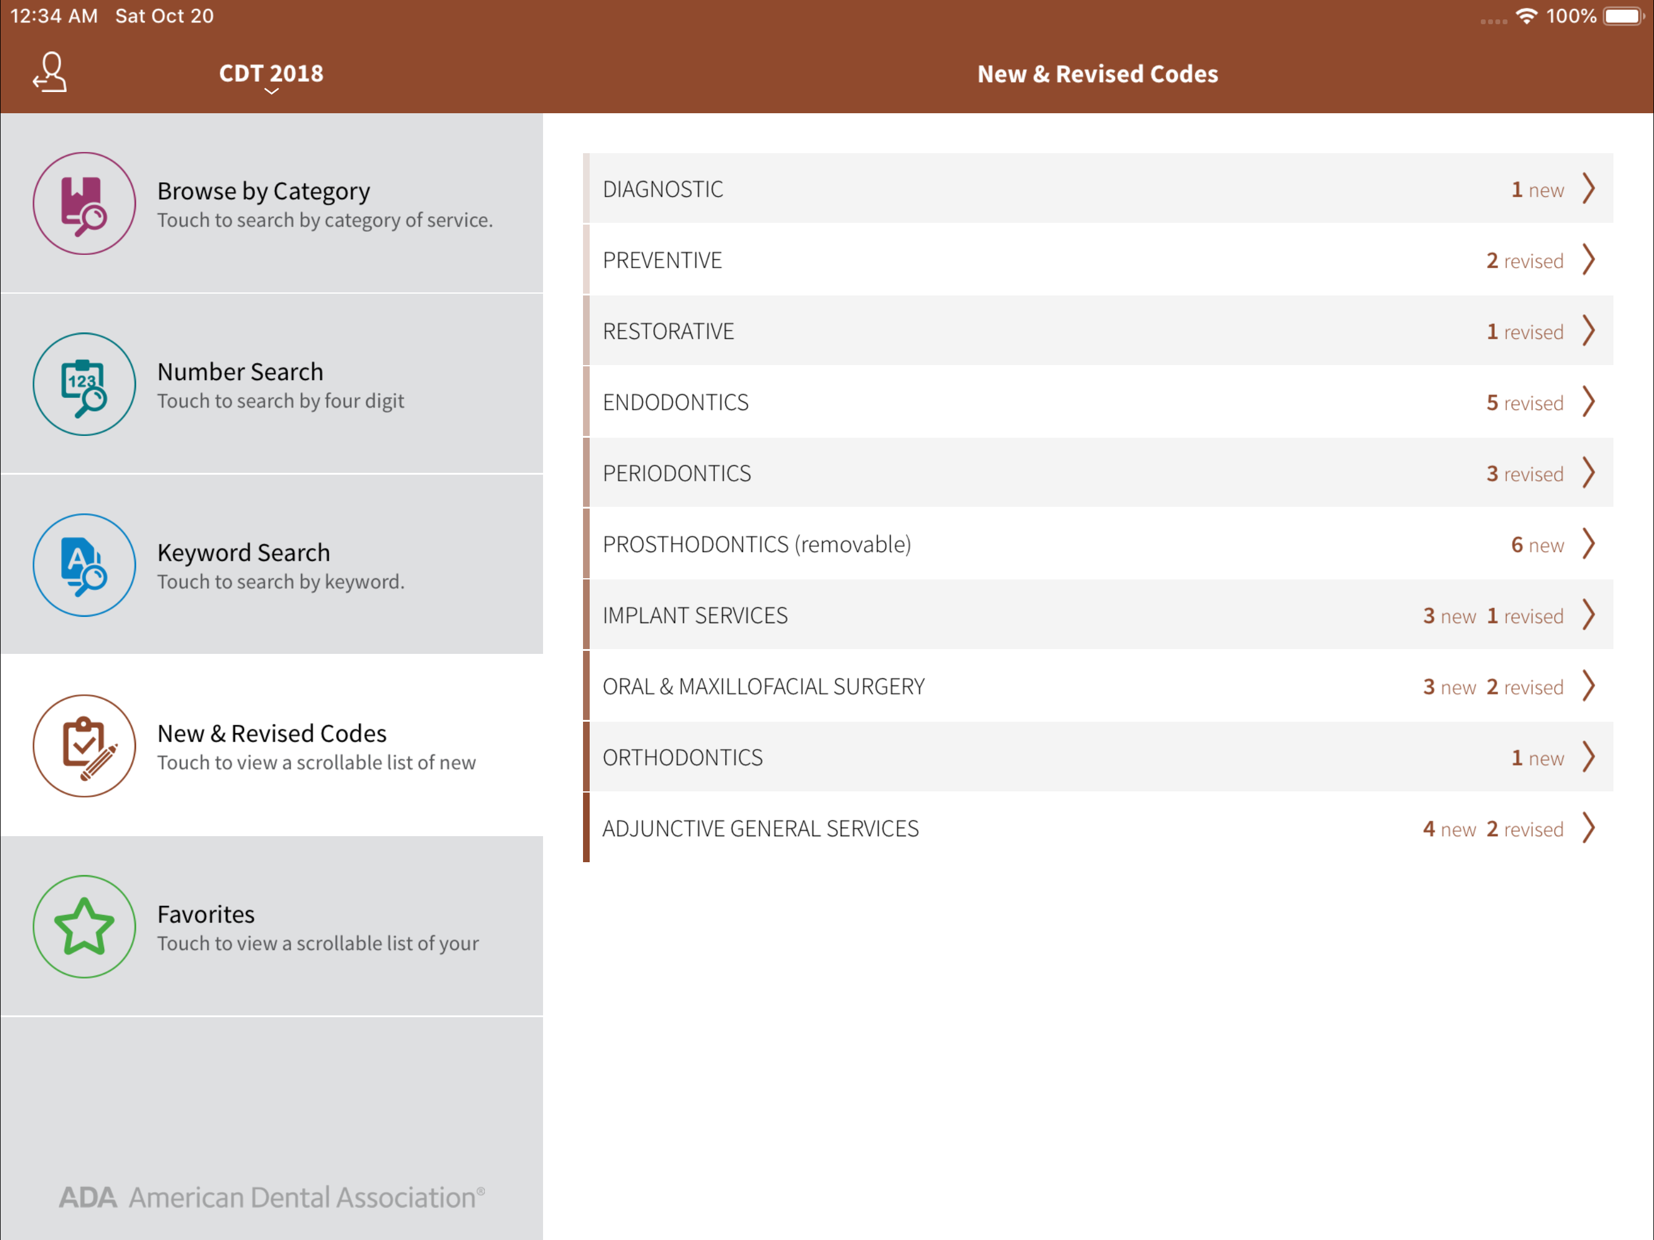Tap '4 new' for ADJUNCTIVE GENERAL SERVICES
The width and height of the screenshot is (1654, 1240).
[1449, 829]
